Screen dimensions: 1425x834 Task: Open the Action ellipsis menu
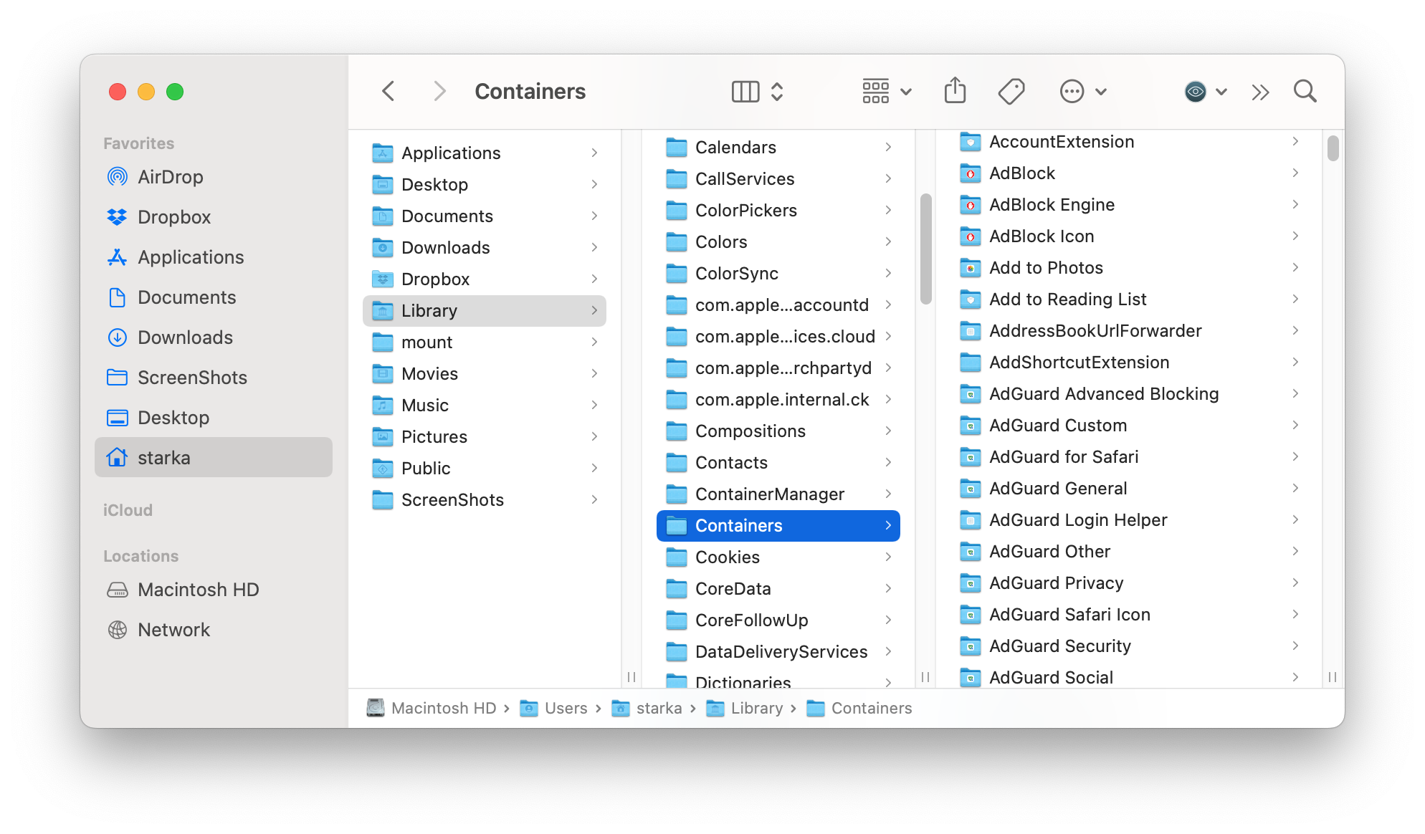pyautogui.click(x=1083, y=92)
